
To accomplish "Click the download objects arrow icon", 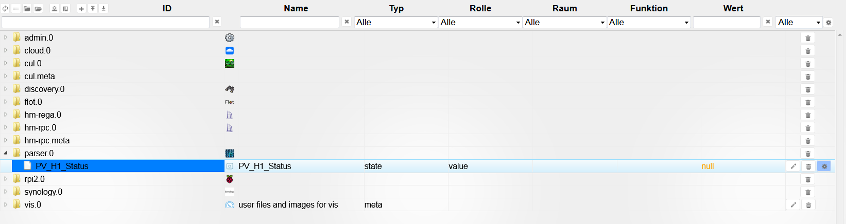I will (103, 9).
